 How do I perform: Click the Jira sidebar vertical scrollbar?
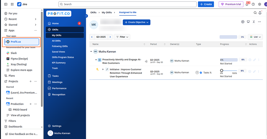pos(42,59)
